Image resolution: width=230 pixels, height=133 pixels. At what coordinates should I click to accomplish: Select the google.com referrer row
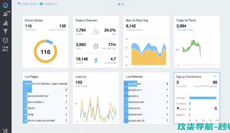click(146, 83)
